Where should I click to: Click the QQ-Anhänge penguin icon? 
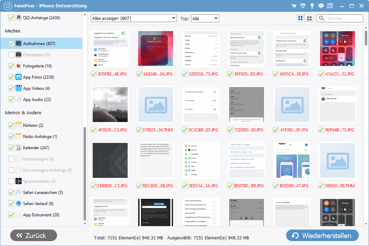[x=19, y=18]
